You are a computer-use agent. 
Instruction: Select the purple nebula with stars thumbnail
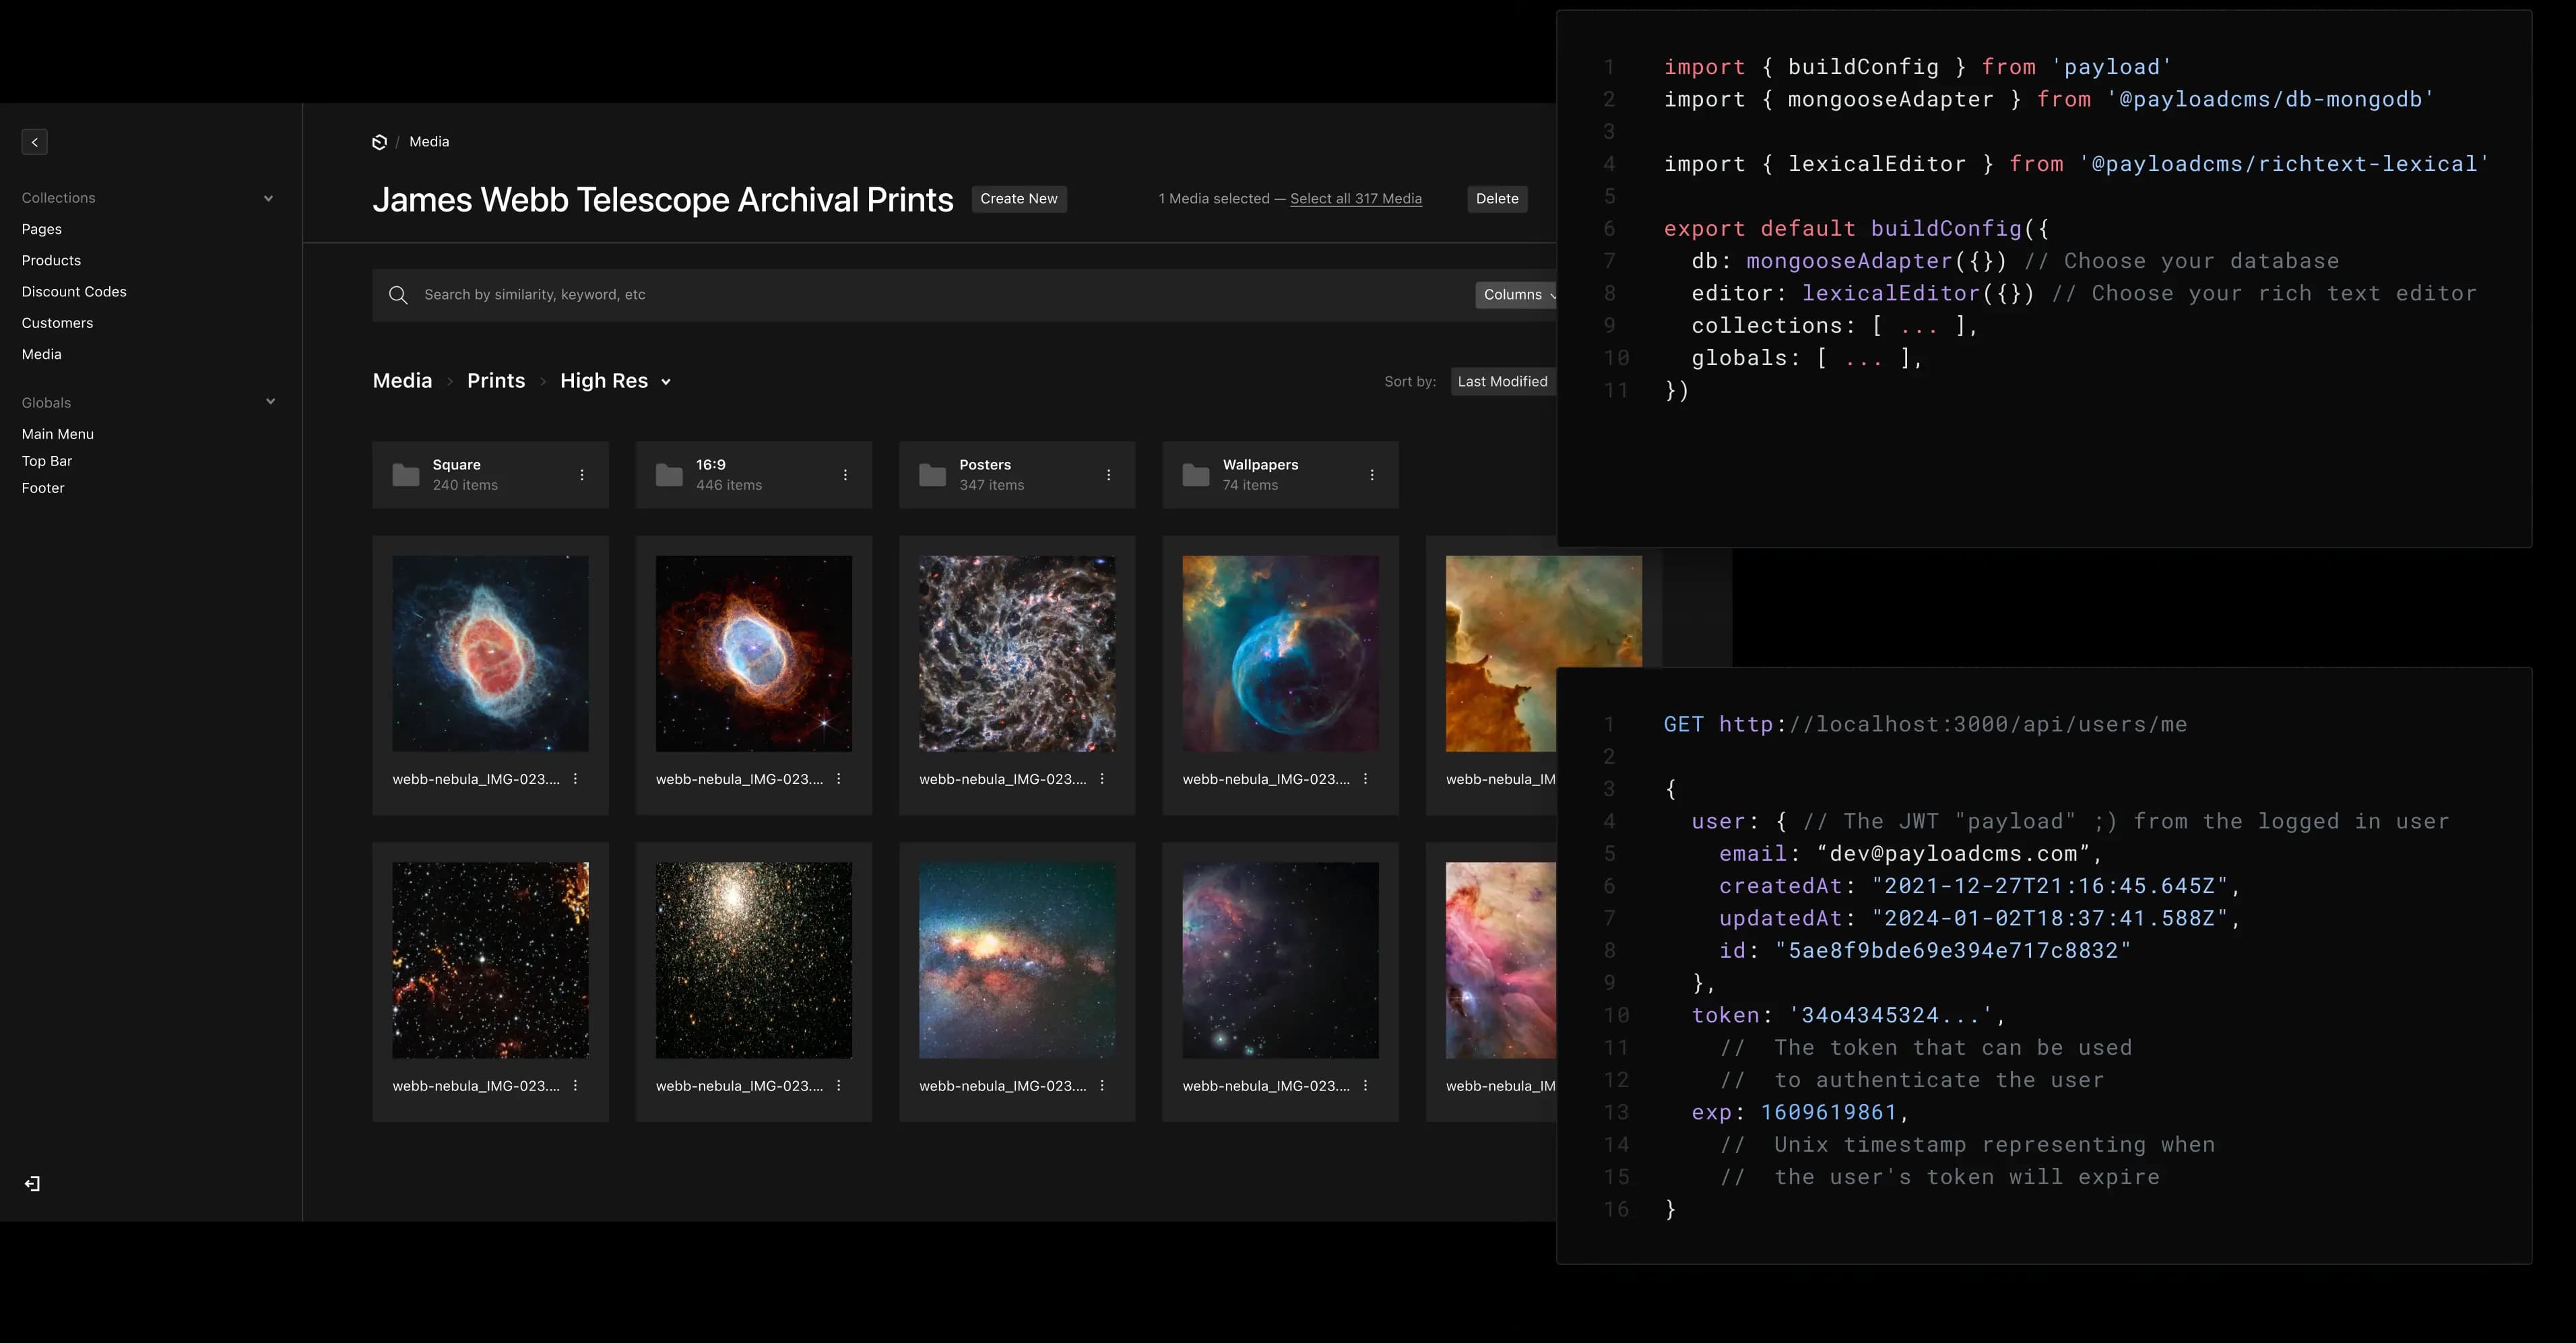(x=1280, y=961)
